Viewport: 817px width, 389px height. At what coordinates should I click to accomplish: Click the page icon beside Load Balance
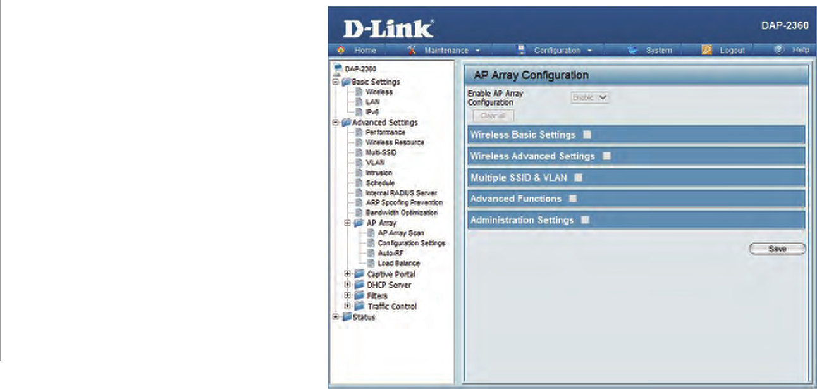tap(372, 263)
